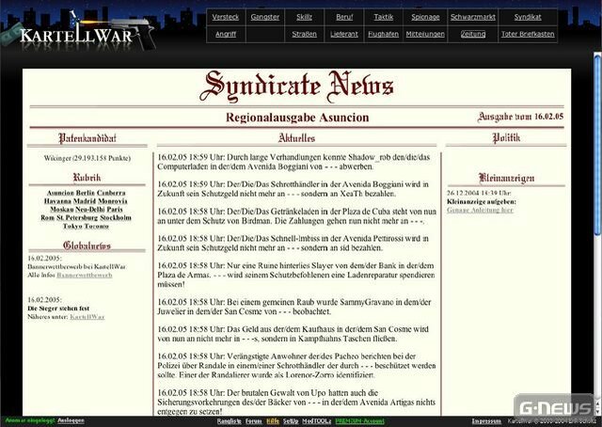The height and width of the screenshot is (427, 602).
Task: Click the news entry about Birdman
Action: (x=297, y=216)
